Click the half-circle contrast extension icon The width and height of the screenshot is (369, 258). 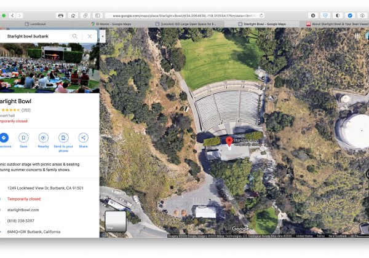[x=338, y=16]
